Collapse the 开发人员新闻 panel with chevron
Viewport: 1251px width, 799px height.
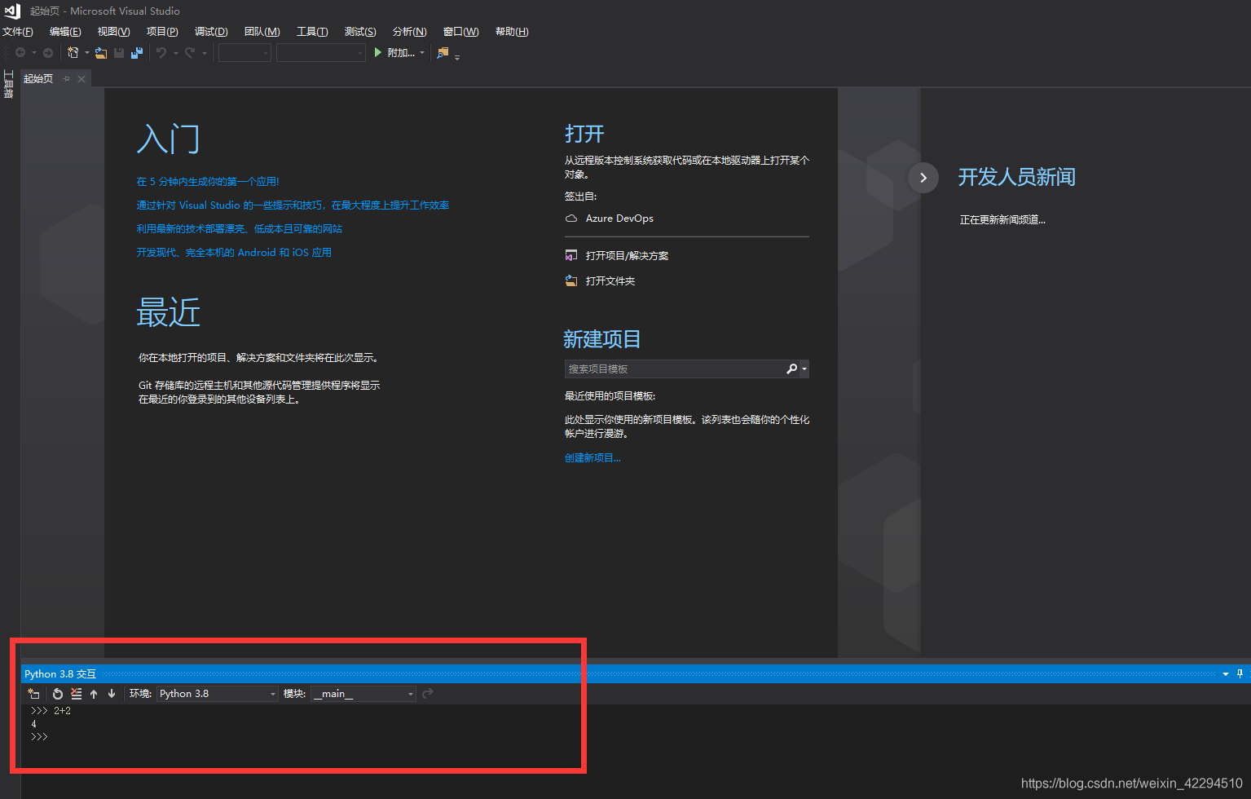(923, 178)
